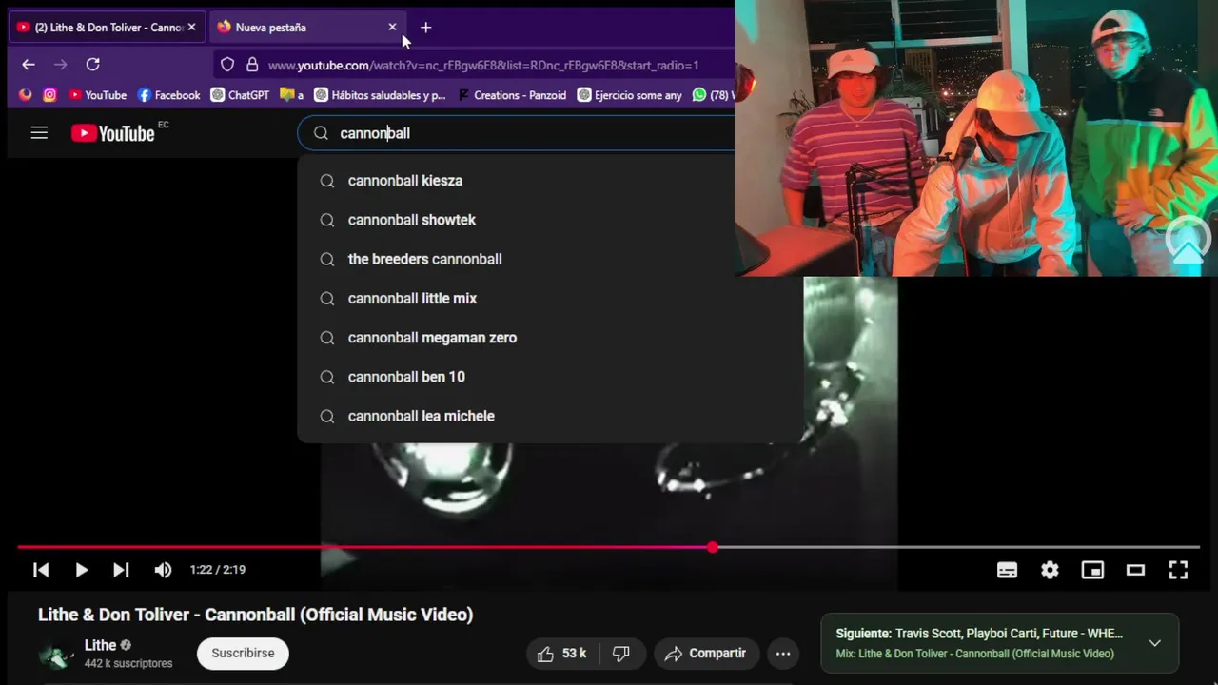Close the Nueva pestaña tab
Screen dimensions: 1218x685
pyautogui.click(x=392, y=28)
